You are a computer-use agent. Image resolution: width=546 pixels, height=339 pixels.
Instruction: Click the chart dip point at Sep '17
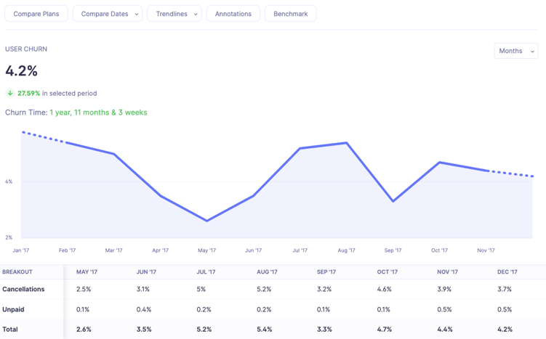(393, 201)
